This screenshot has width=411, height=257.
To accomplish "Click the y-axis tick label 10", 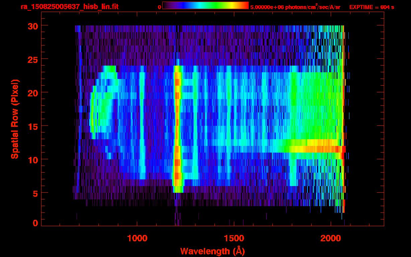I will 32,160.
